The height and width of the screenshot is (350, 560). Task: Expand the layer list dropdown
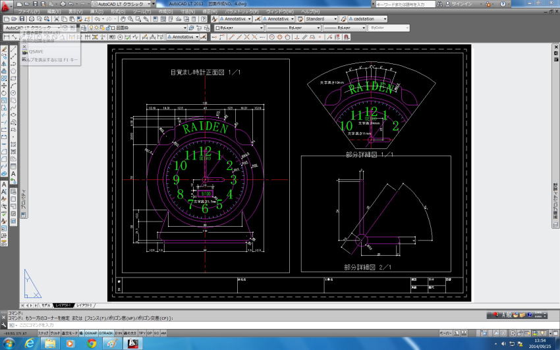(x=185, y=28)
